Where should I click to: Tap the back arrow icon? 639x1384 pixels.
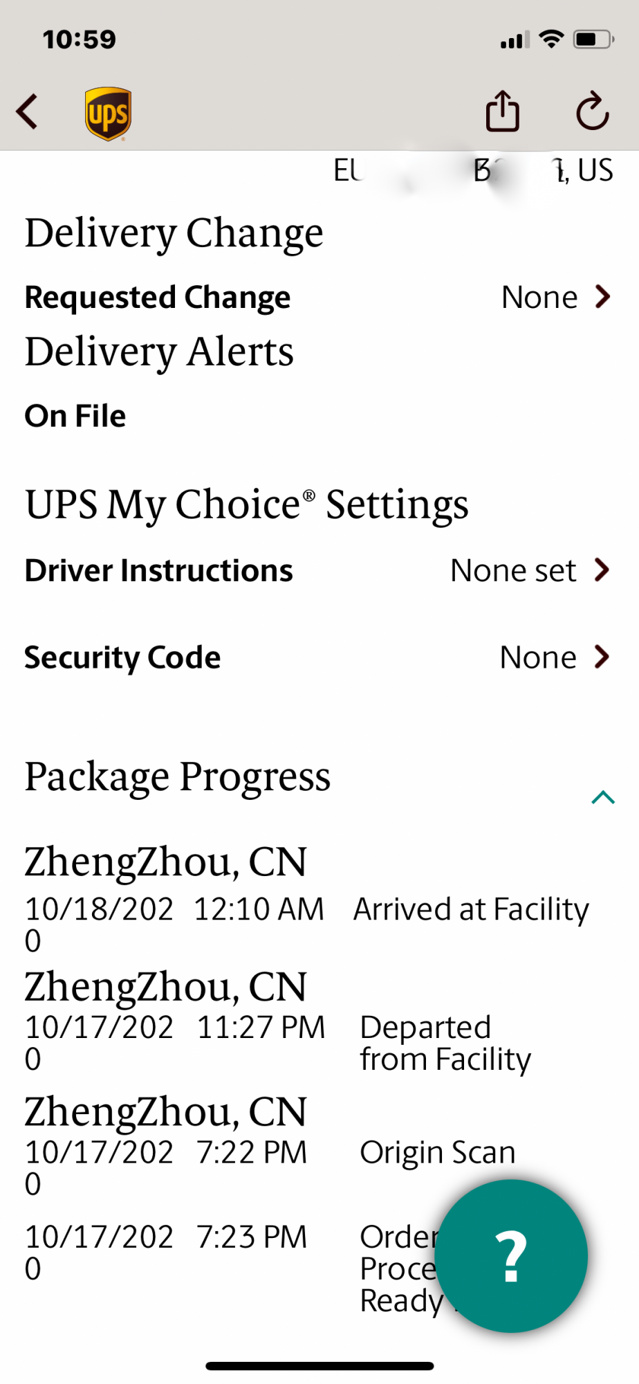point(28,112)
